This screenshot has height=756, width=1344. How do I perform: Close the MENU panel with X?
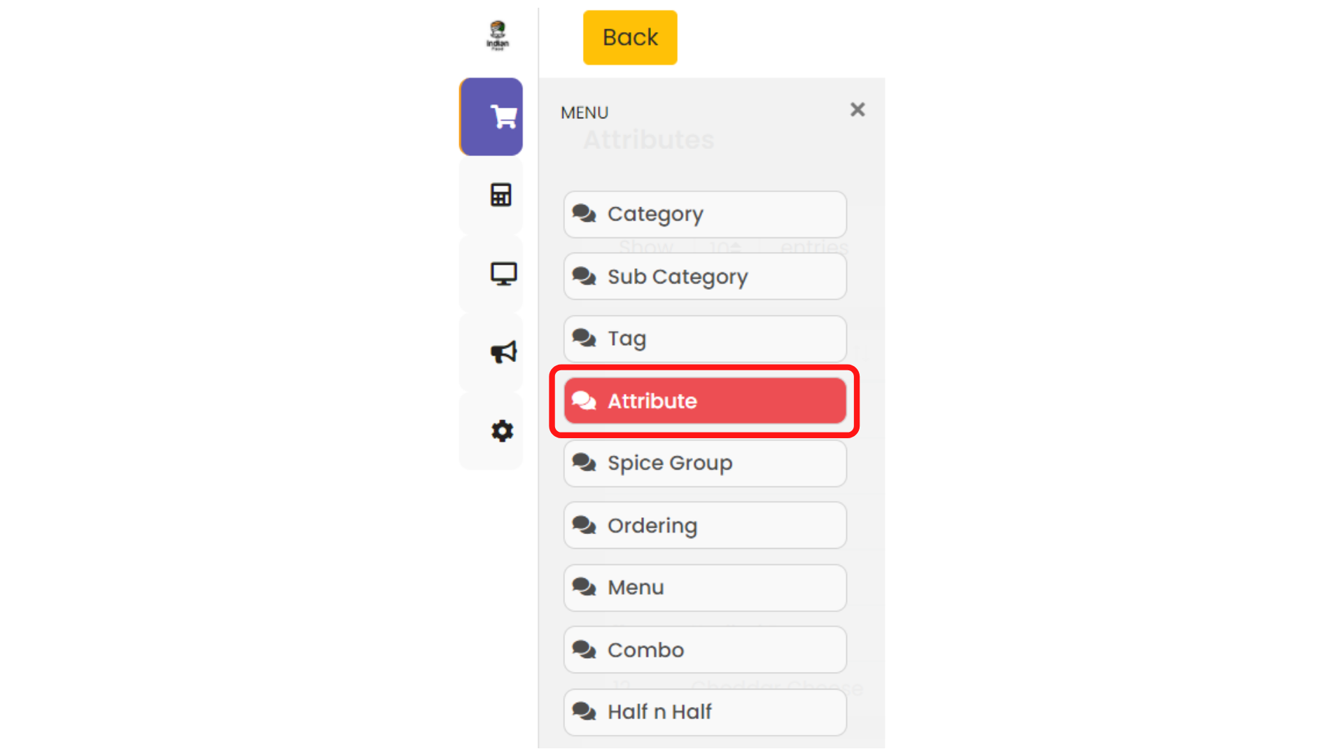(x=857, y=110)
